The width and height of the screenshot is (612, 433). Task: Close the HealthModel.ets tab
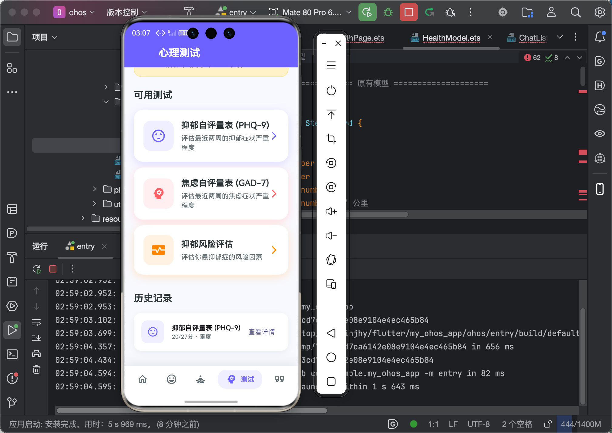click(490, 37)
